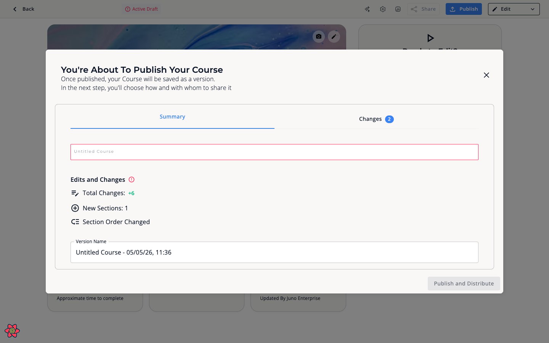Open the React Query devtools flower icon
The height and width of the screenshot is (343, 549).
pos(12,331)
